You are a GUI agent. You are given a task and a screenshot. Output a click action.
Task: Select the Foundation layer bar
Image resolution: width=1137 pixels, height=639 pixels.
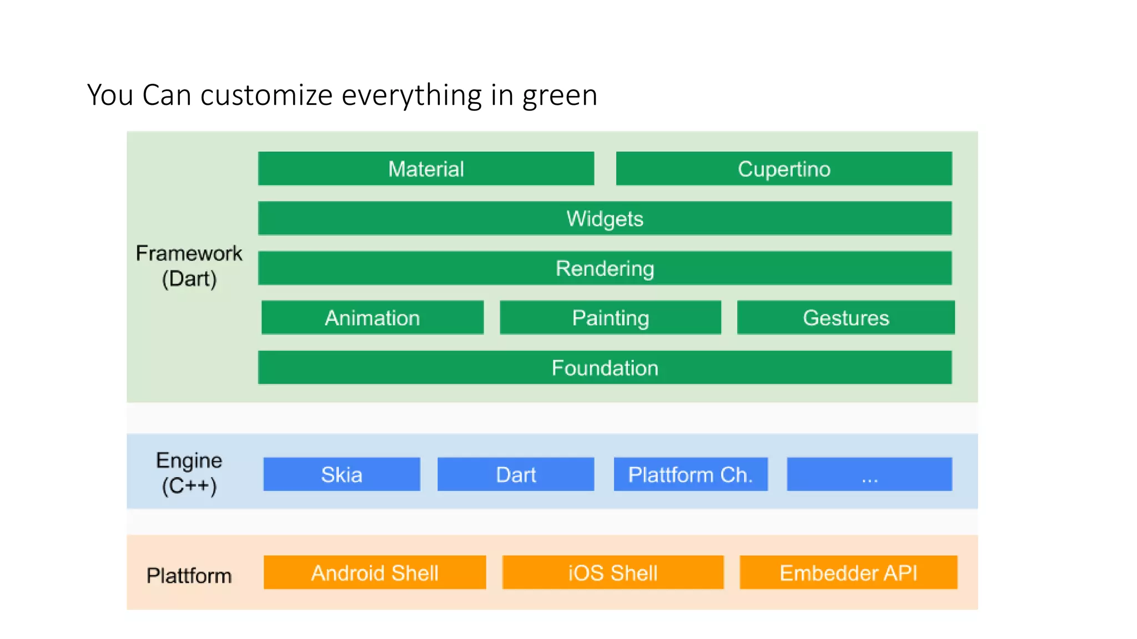605,368
